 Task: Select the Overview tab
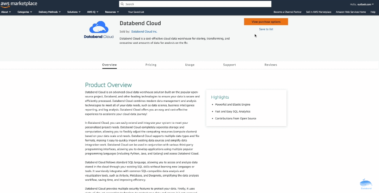(109, 65)
